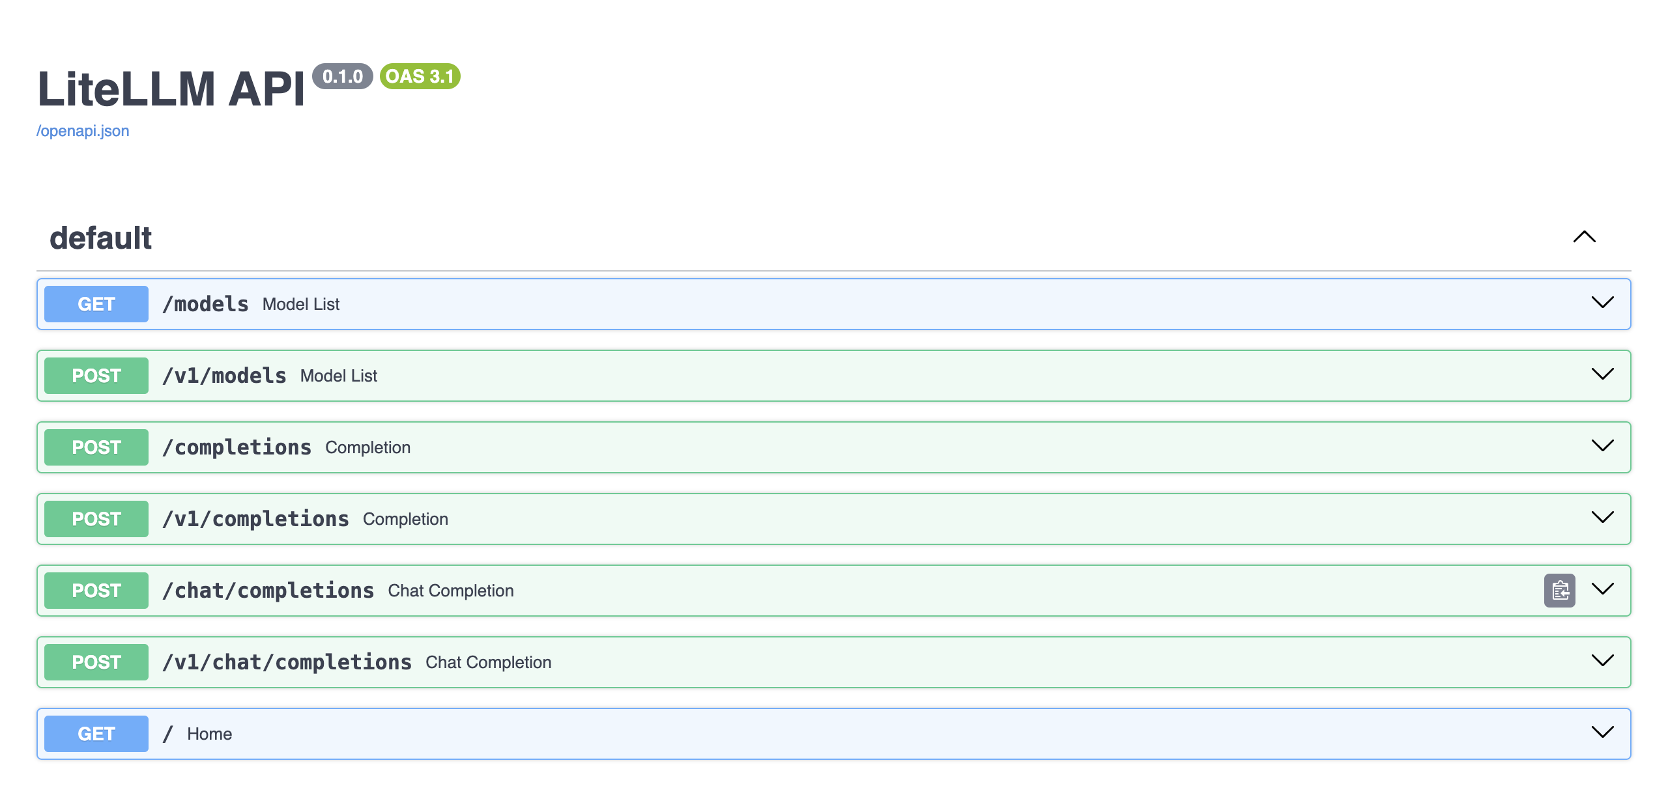
Task: Click the GET badge for Home endpoint
Action: (96, 734)
